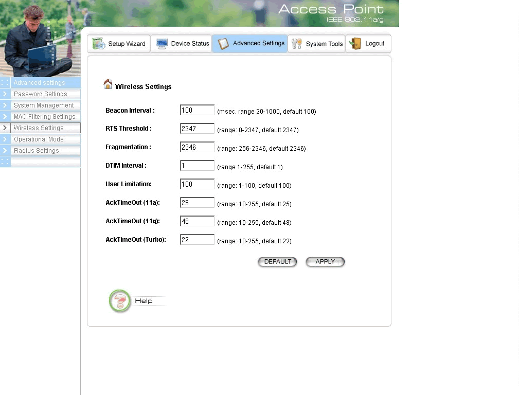
Task: Apply settings with the APPLY button
Action: pos(325,262)
